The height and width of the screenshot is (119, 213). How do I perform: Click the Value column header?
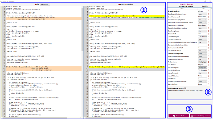click(203, 9)
